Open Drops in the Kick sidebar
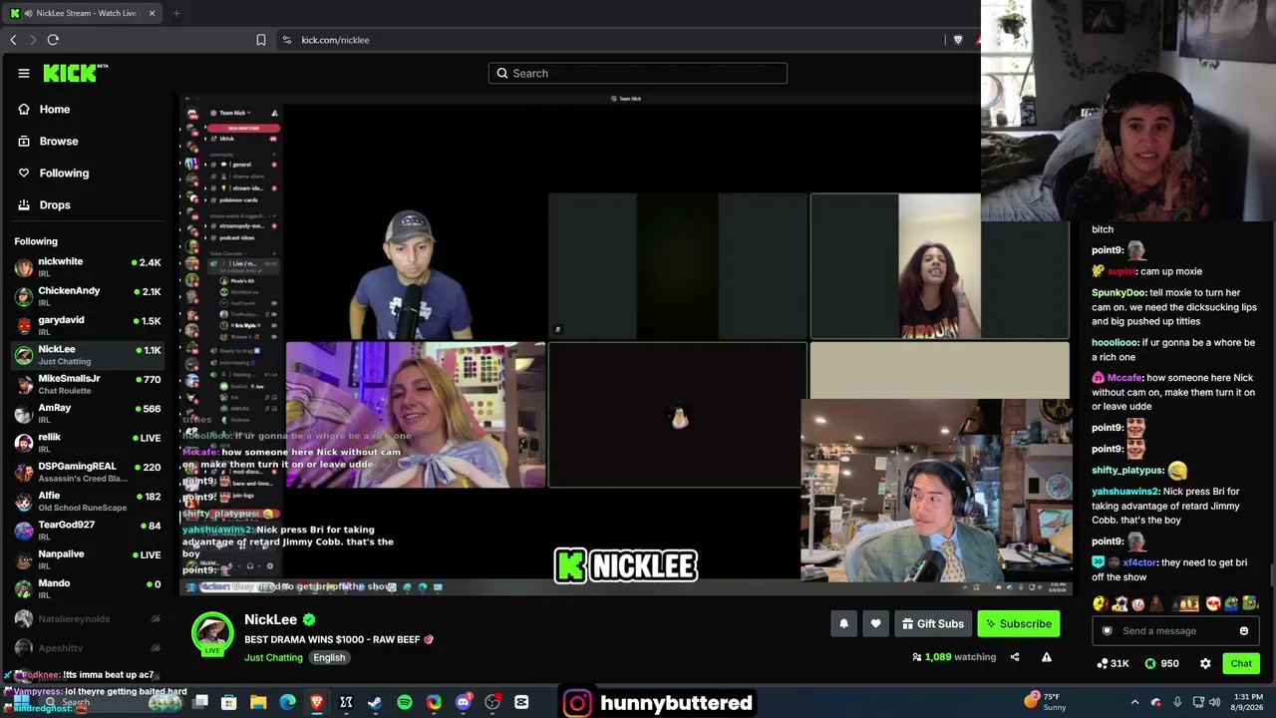 [x=88, y=205]
